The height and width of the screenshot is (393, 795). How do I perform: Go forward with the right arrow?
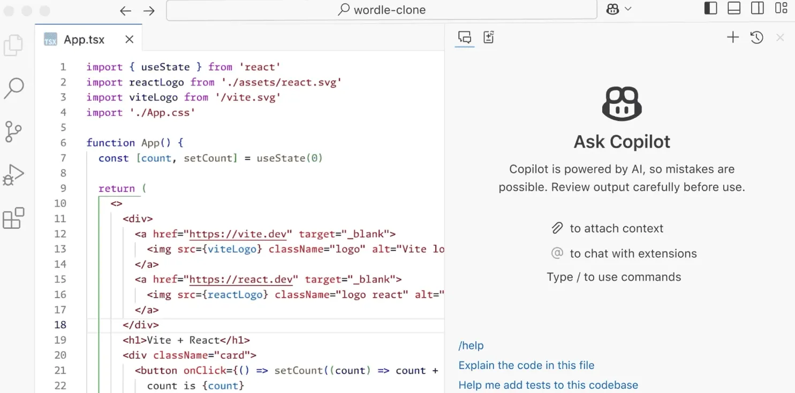pos(149,11)
